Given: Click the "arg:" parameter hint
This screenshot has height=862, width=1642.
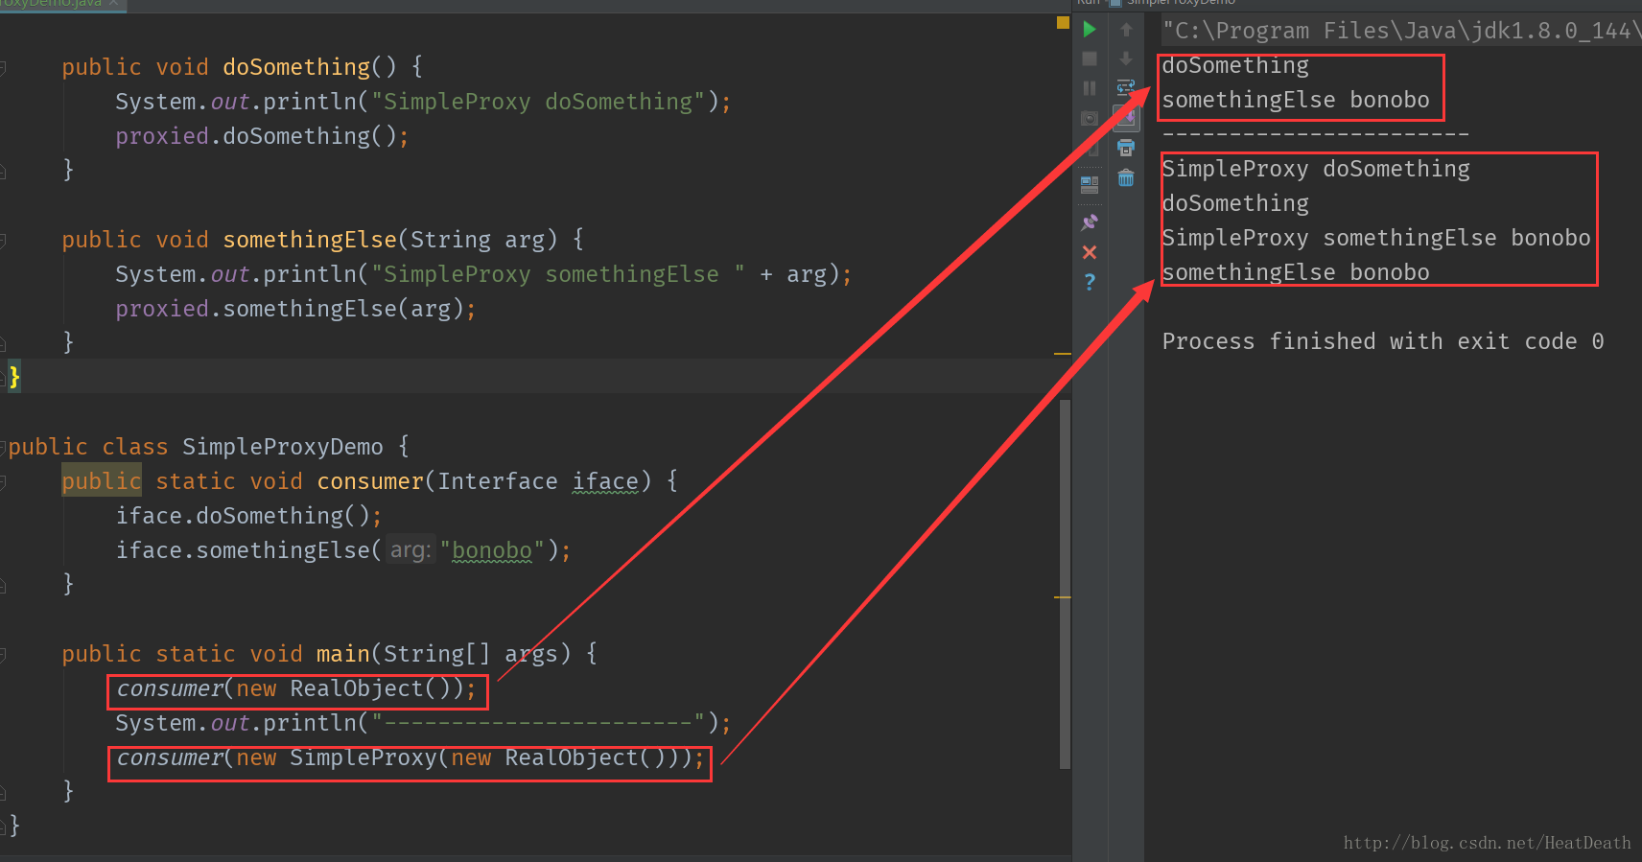Looking at the screenshot, I should click(x=410, y=550).
